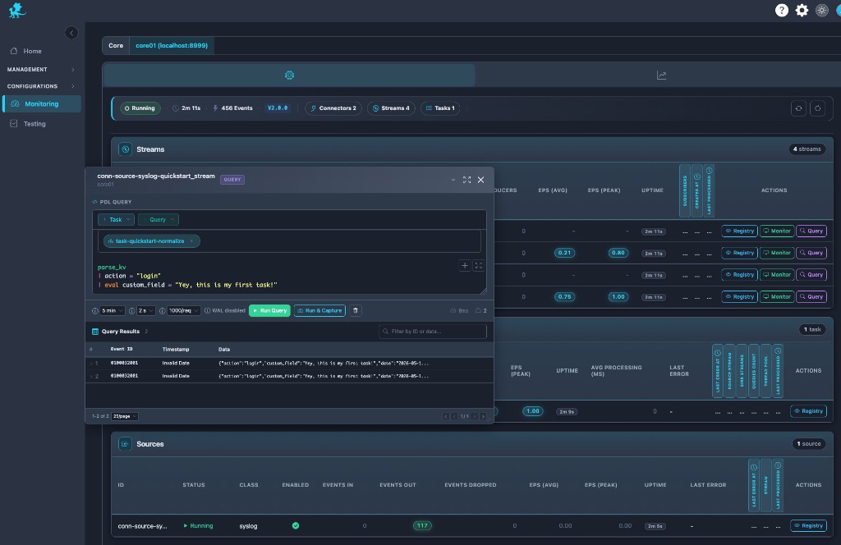Expand query result row 2

click(x=92, y=376)
